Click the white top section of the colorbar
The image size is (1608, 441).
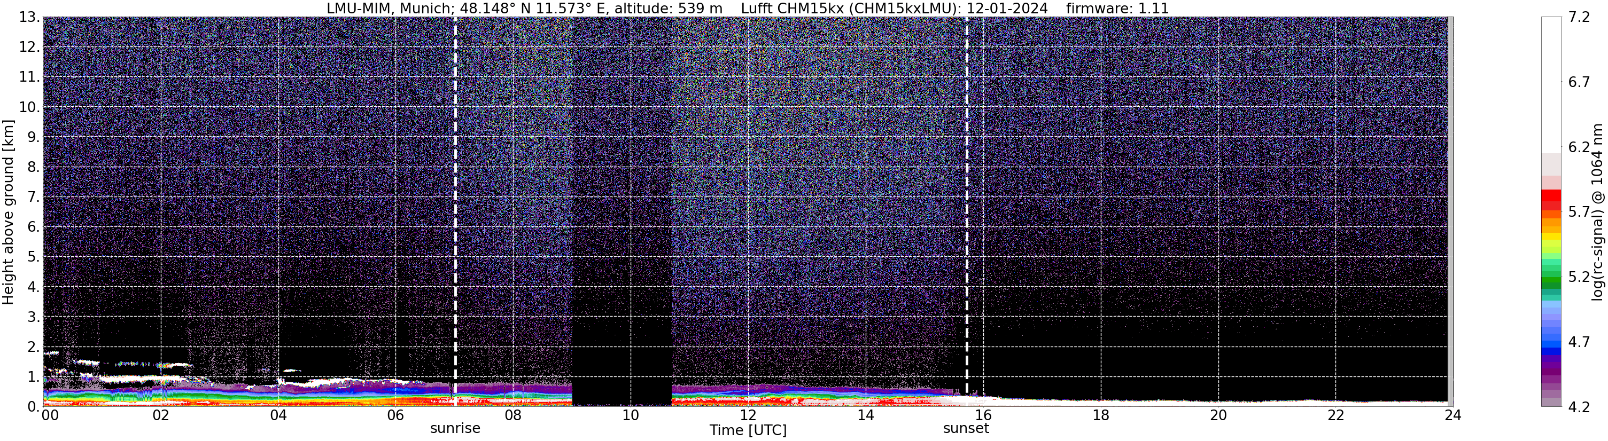(1551, 85)
